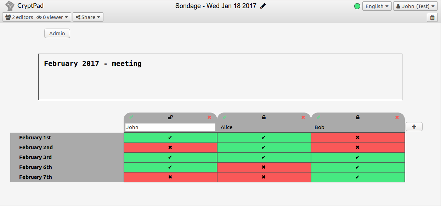The image size is (441, 206).
Task: Click the lock icon above Bob's column
Action: tap(358, 117)
